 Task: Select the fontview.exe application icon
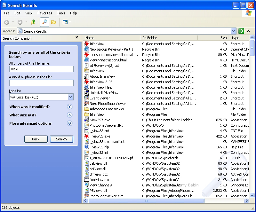point(86,180)
